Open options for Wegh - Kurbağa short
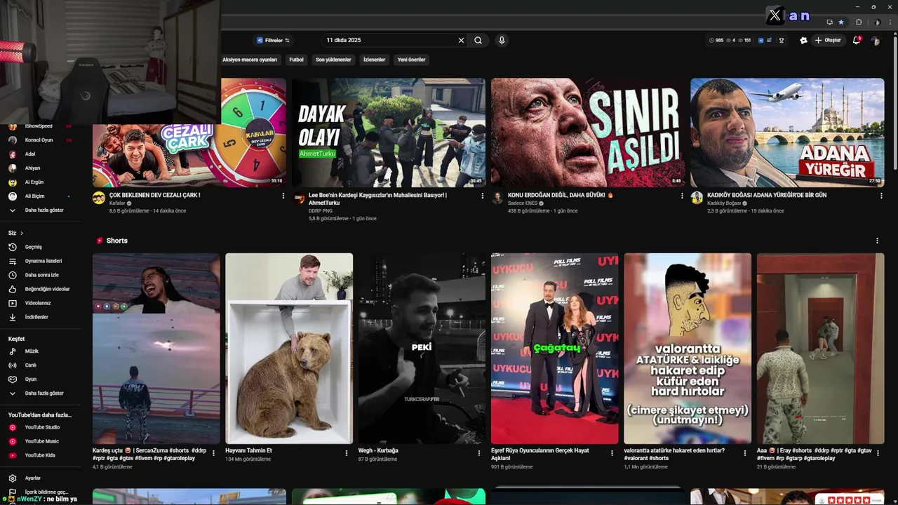This screenshot has height=505, width=898. point(479,453)
